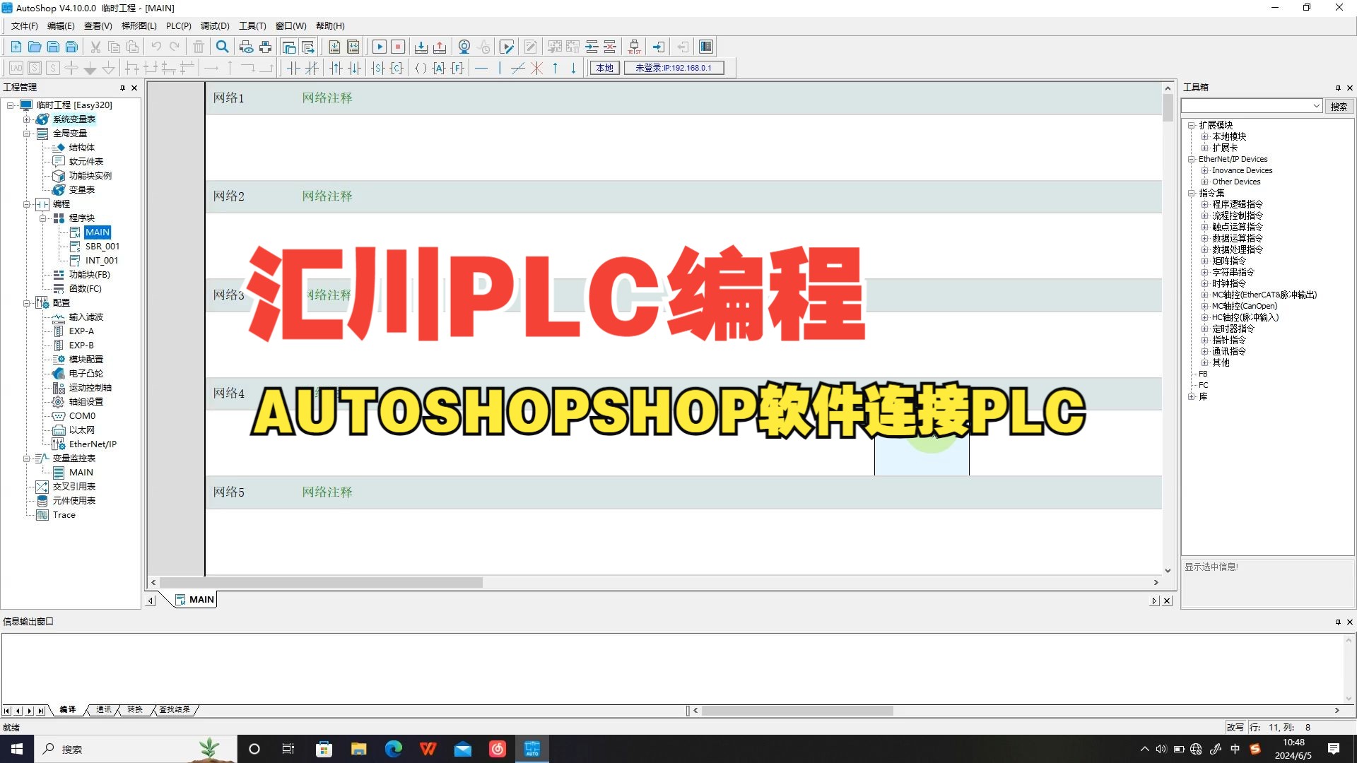
Task: Click the Compile program icon
Action: (x=334, y=47)
